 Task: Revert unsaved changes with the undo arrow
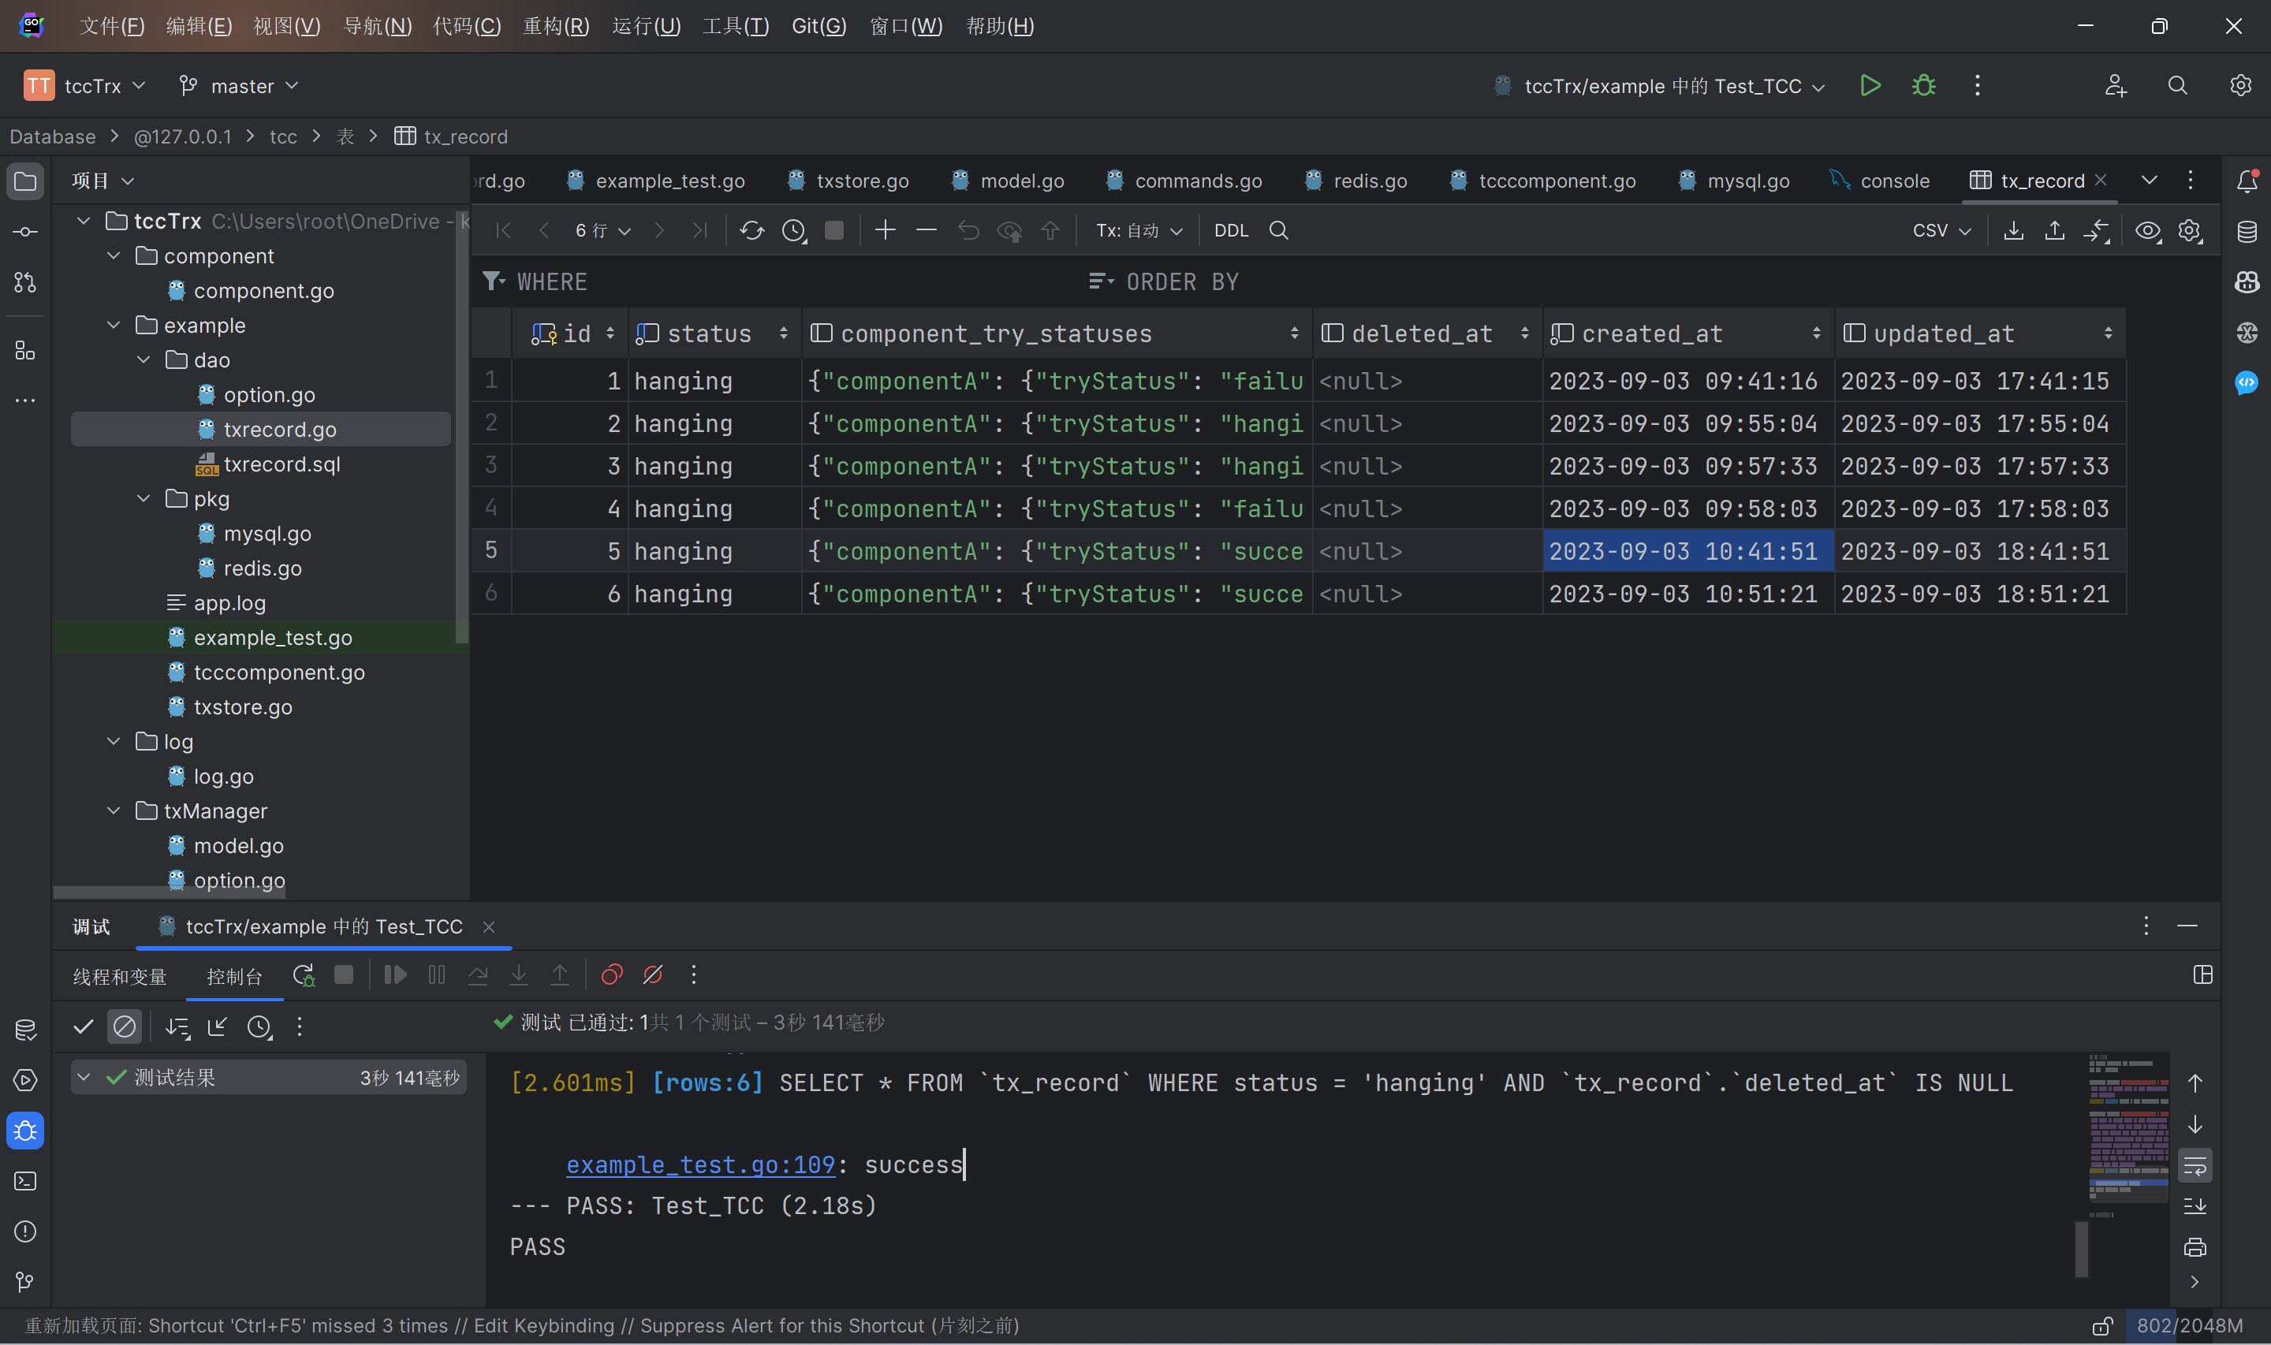click(968, 230)
